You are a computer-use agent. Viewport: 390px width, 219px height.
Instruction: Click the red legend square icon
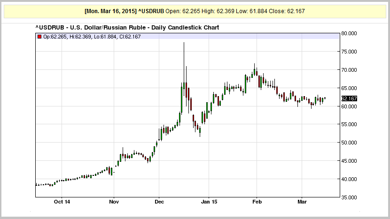pyautogui.click(x=39, y=37)
